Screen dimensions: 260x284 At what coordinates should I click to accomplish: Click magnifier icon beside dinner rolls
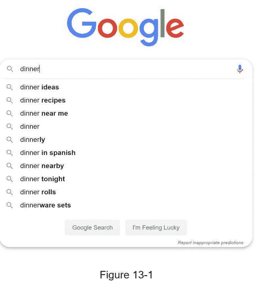click(x=10, y=192)
